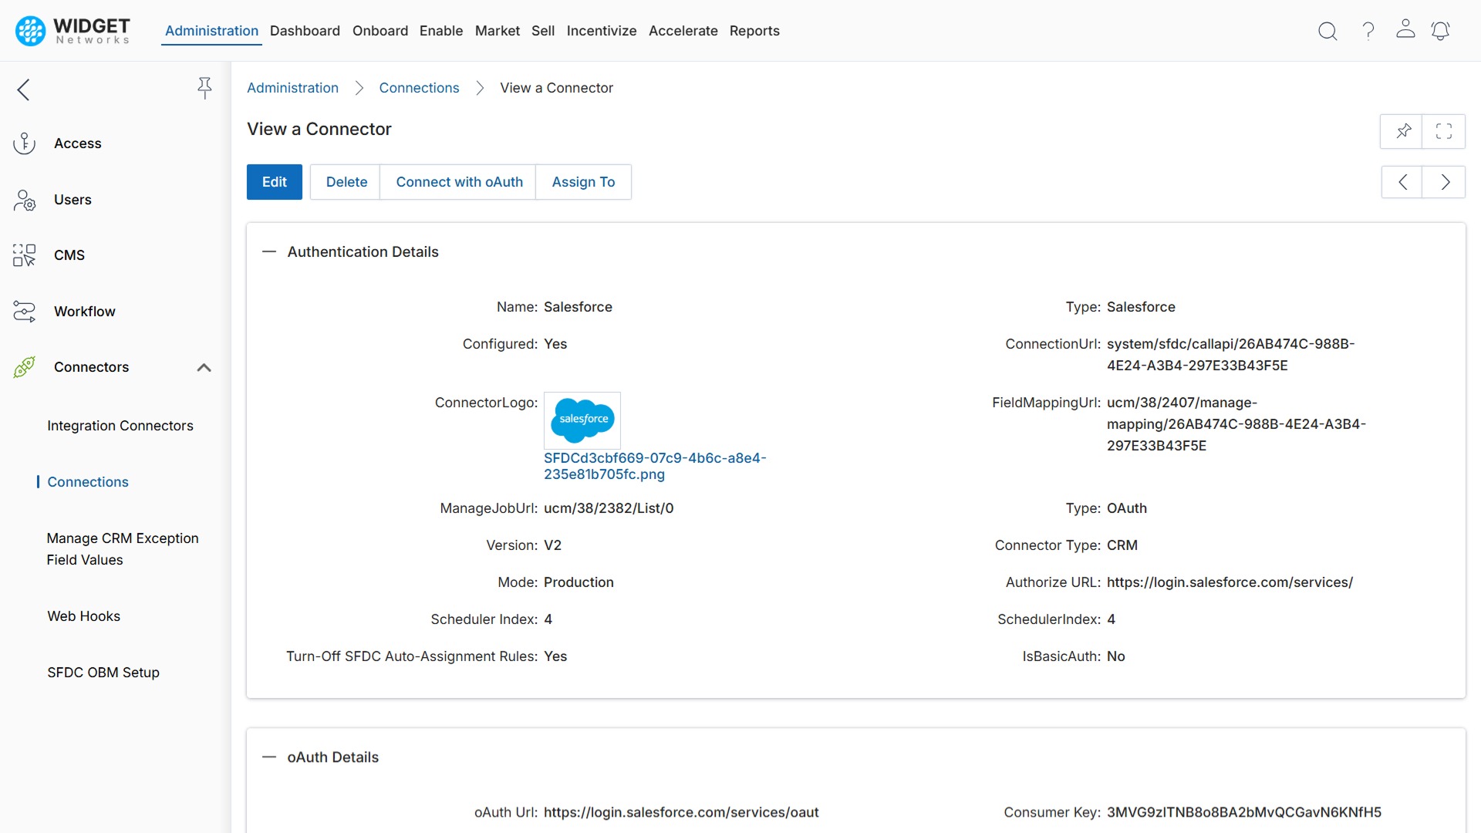The height and width of the screenshot is (833, 1481).
Task: Go to previous connector record arrow
Action: pos(1402,182)
